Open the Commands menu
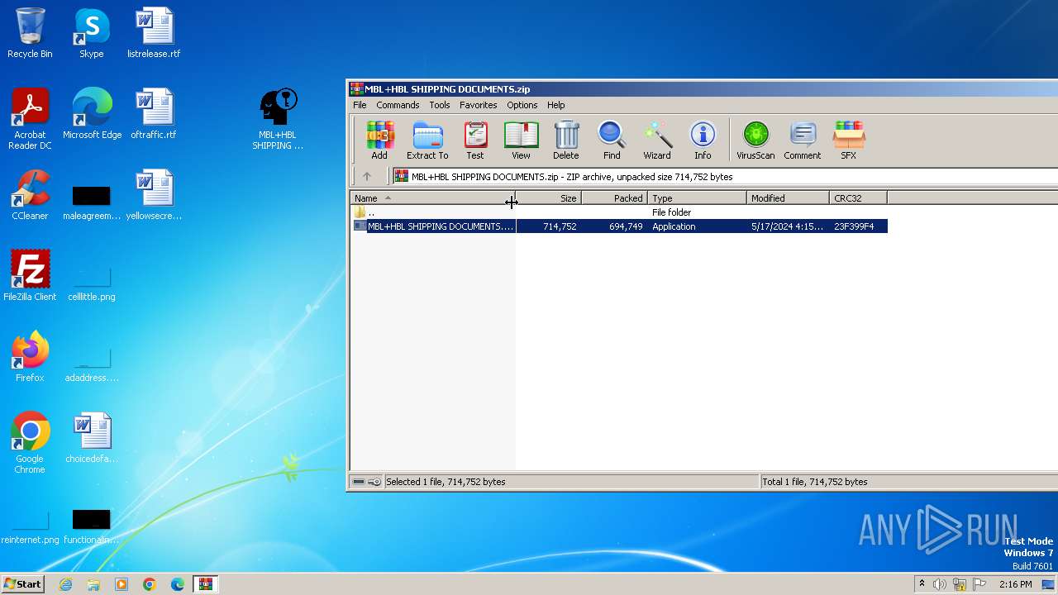The width and height of the screenshot is (1058, 595). point(398,105)
